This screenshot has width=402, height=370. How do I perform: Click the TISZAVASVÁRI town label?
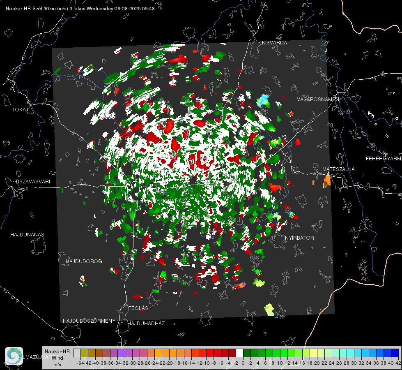tap(32, 182)
